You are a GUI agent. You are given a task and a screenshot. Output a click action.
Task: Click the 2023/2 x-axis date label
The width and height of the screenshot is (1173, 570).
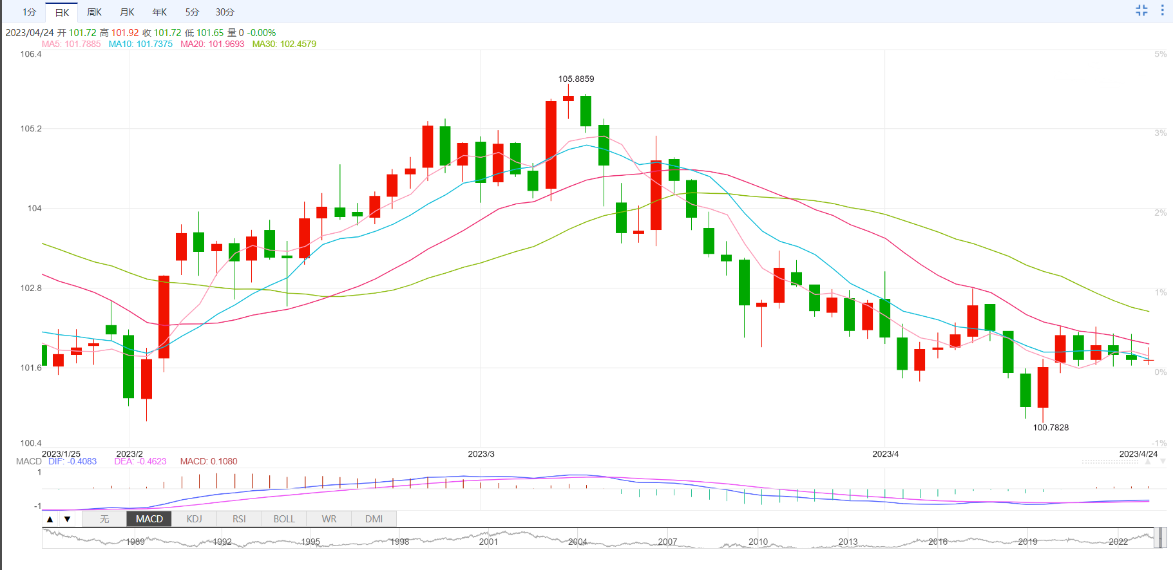pos(129,454)
